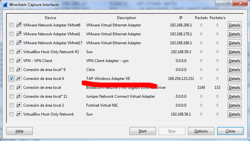Click IP address 169.254.123.232
Screen dimensions: 250x141
pyautogui.click(x=181, y=79)
